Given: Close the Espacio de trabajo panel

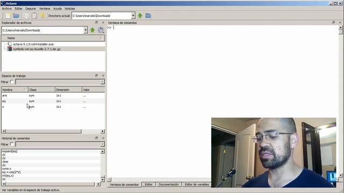Looking at the screenshot, I should click(103, 76).
